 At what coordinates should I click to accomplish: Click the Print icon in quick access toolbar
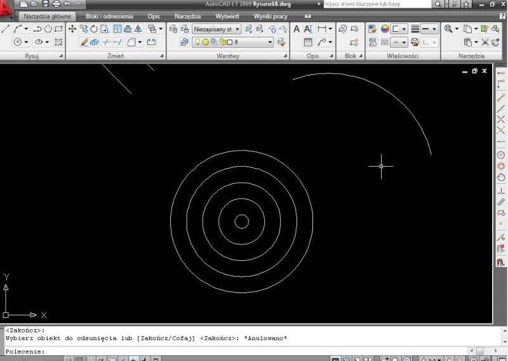pyautogui.click(x=55, y=4)
